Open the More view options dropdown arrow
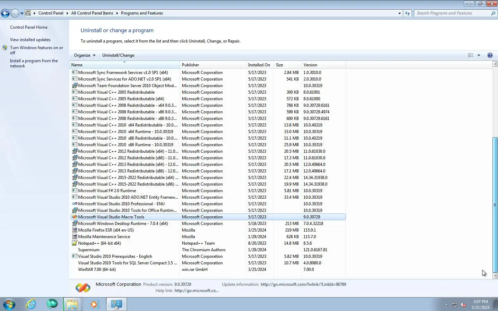 click(479, 55)
